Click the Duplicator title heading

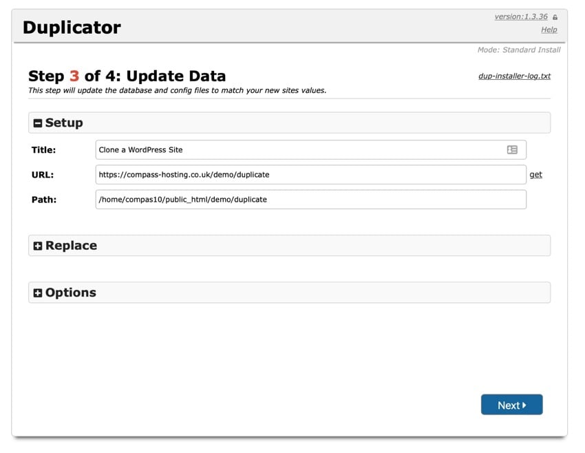click(x=72, y=28)
